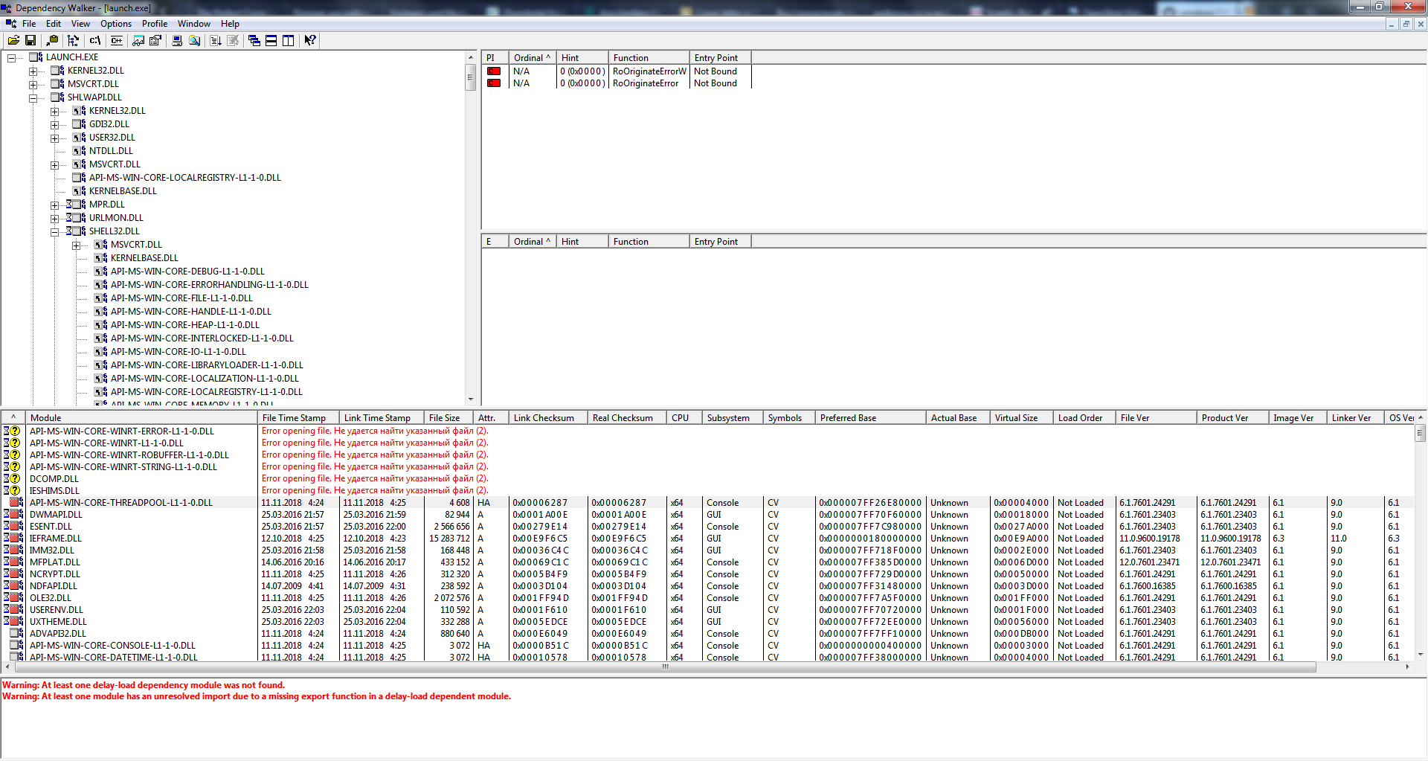The height and width of the screenshot is (761, 1428).
Task: Open a new file in Dependency Walker
Action: tap(13, 40)
